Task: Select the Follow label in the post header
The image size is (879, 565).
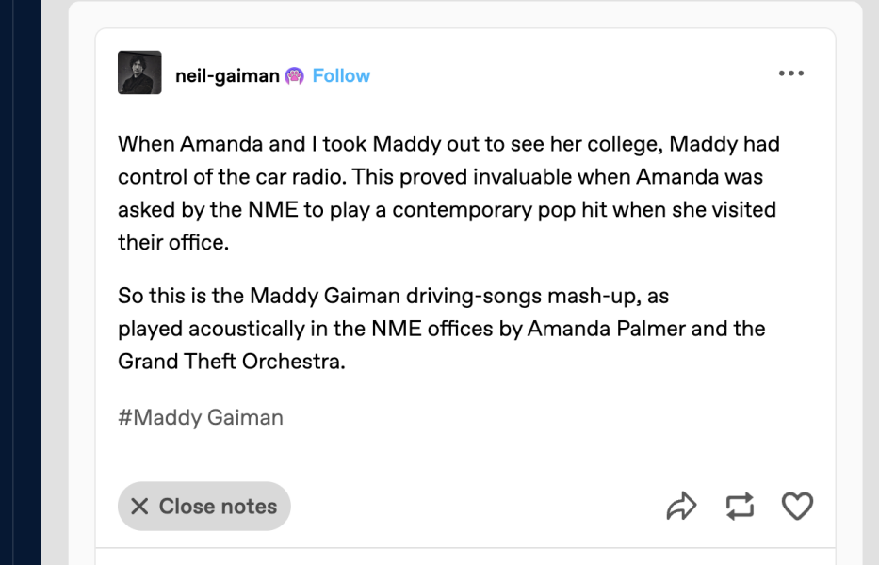Action: click(x=341, y=75)
